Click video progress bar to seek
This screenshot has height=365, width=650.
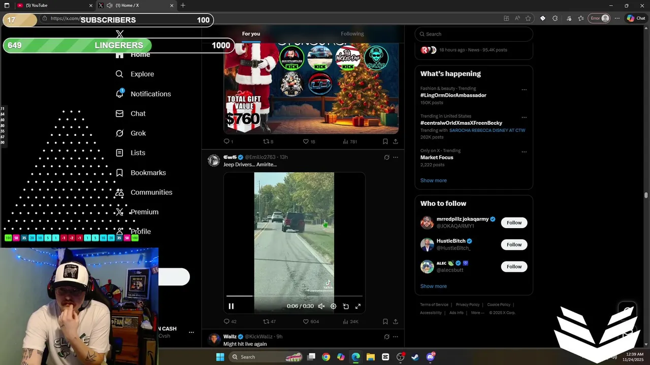click(x=295, y=296)
